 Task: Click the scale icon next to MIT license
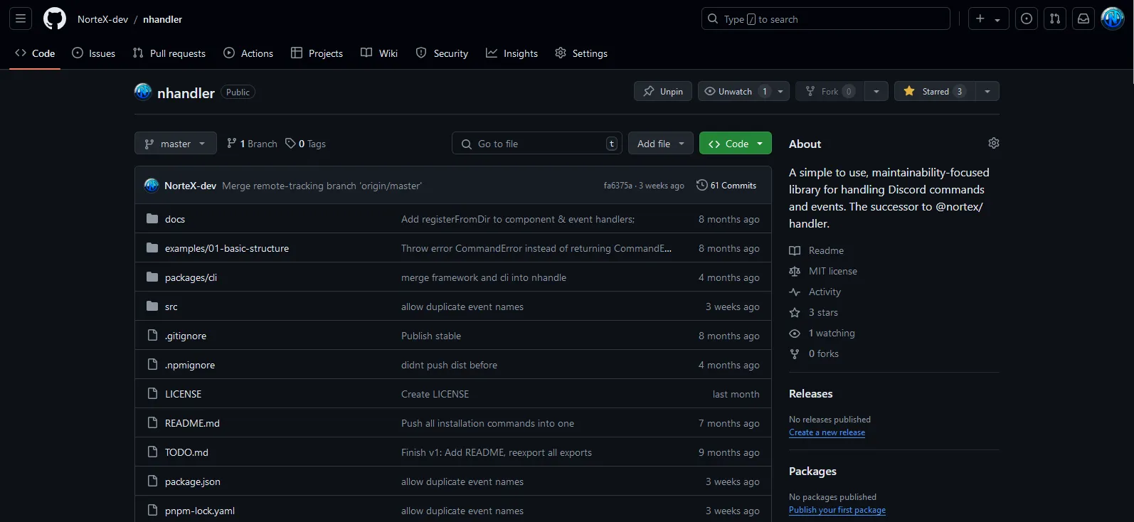(795, 271)
